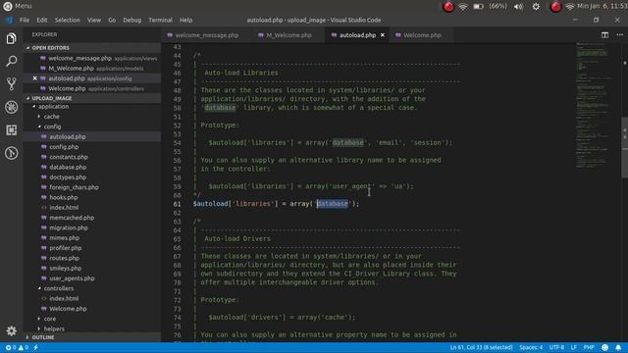
Task: Open the battery indicator in top panel
Action: click(x=478, y=7)
